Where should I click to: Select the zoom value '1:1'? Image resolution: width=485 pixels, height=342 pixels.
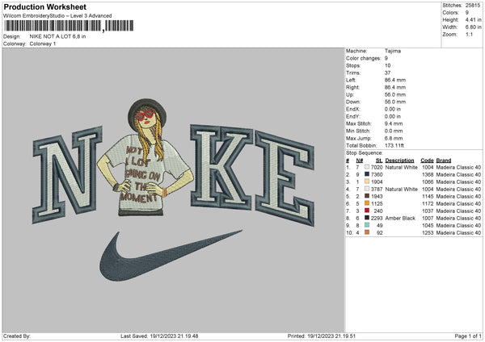[469, 34]
